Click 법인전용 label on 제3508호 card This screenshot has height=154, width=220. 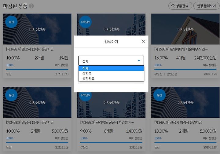coord(172,74)
